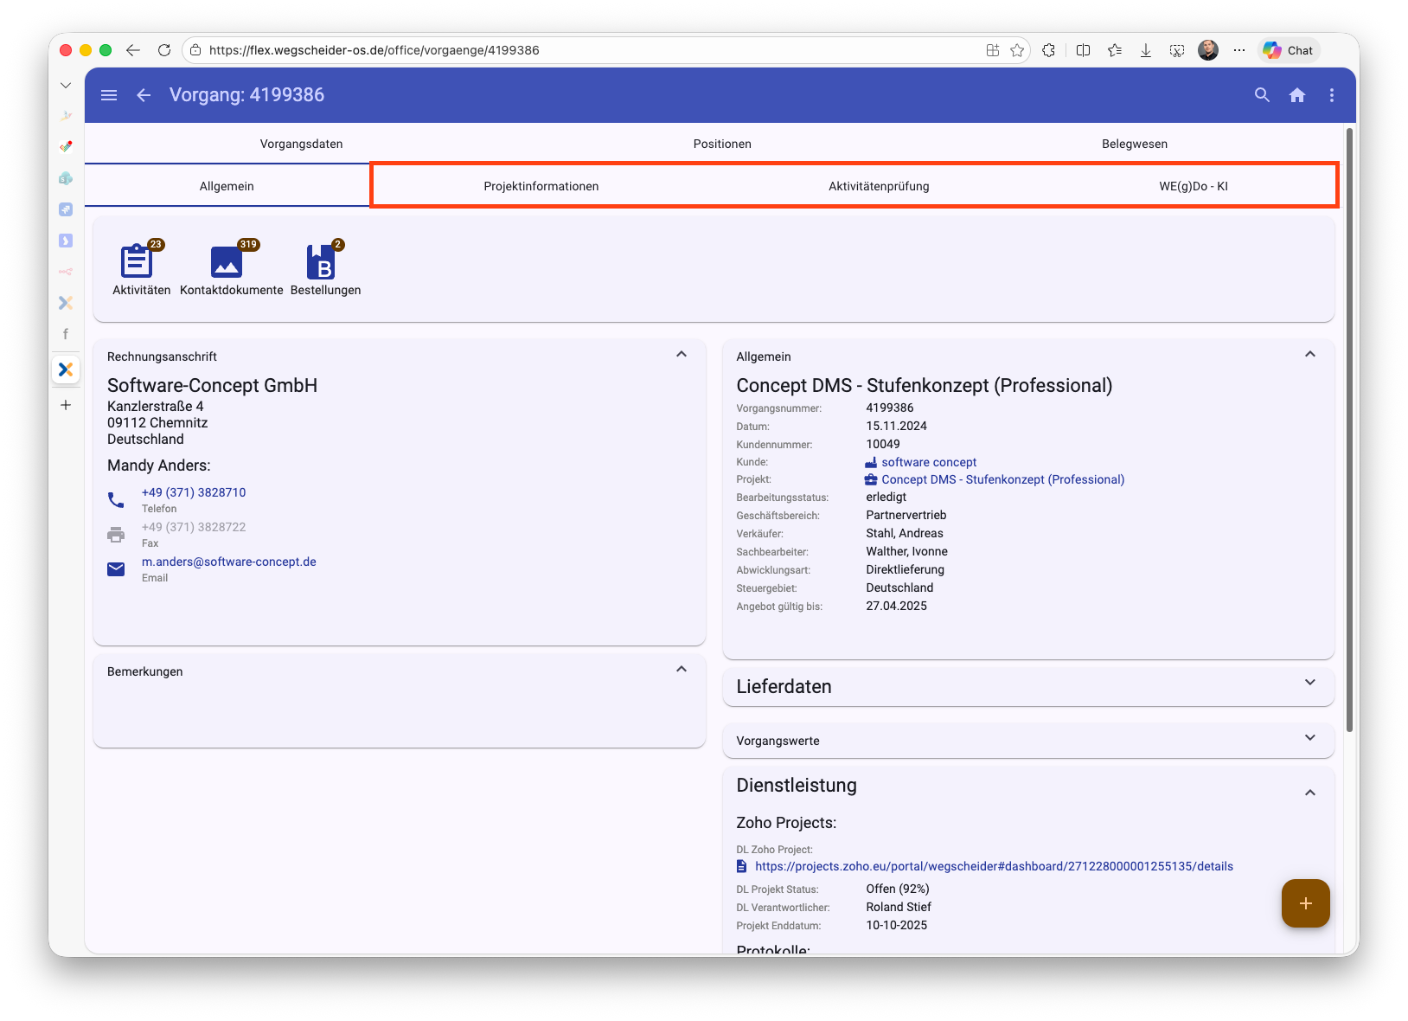This screenshot has width=1408, height=1021.
Task: Open the Zoho Projects dashboard link
Action: tap(994, 866)
